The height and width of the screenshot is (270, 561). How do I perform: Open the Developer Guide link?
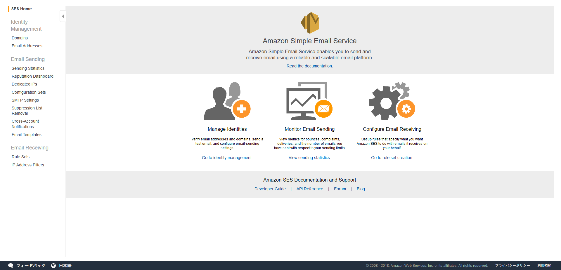(270, 189)
